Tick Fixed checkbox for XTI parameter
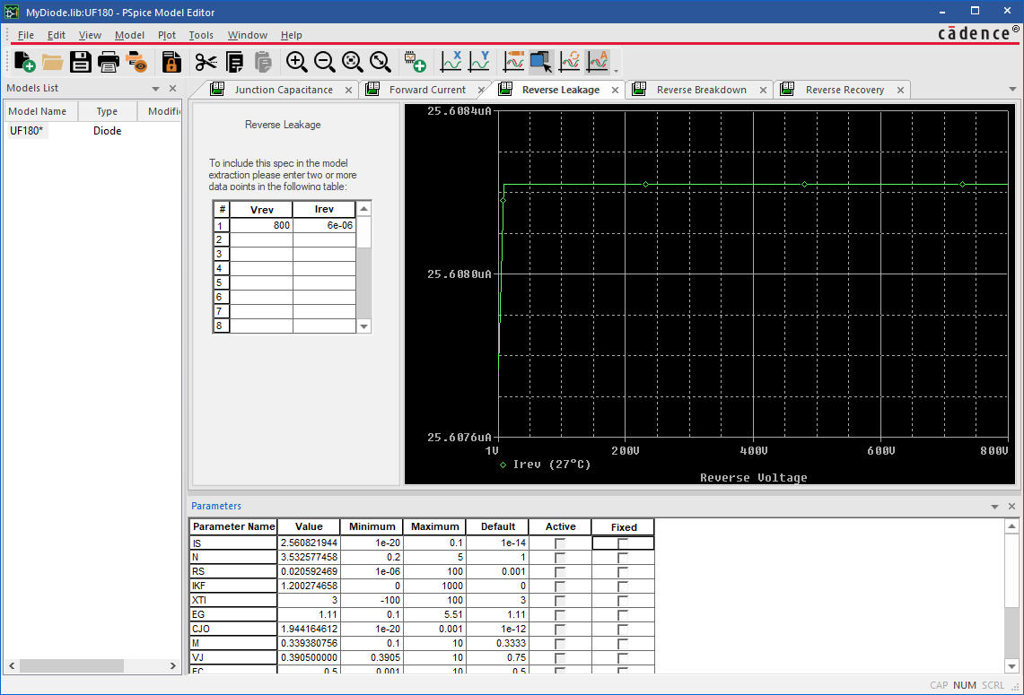Screen dimensions: 1024x695 [622, 600]
